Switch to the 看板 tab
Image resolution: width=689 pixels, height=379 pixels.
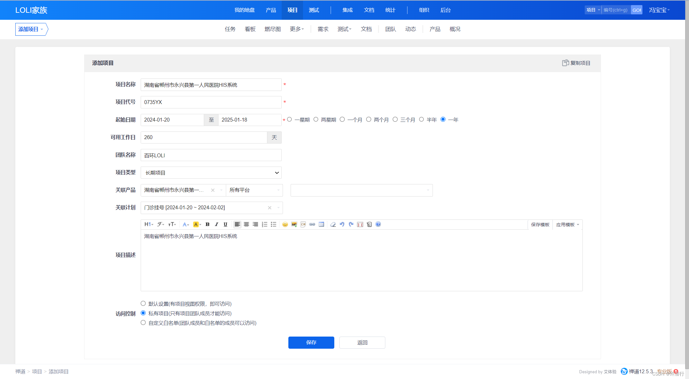coord(250,29)
